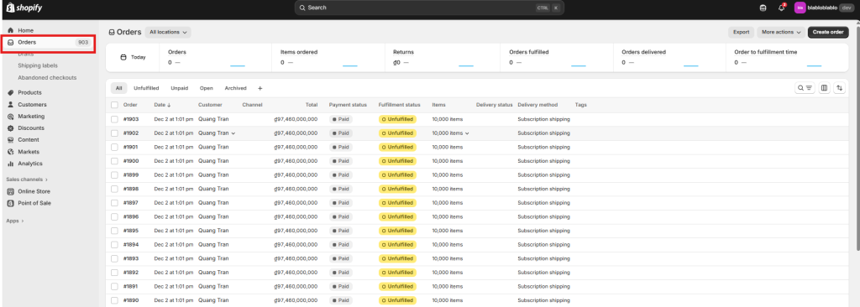The width and height of the screenshot is (860, 307).
Task: Check the box for order #1901
Action: [x=114, y=147]
